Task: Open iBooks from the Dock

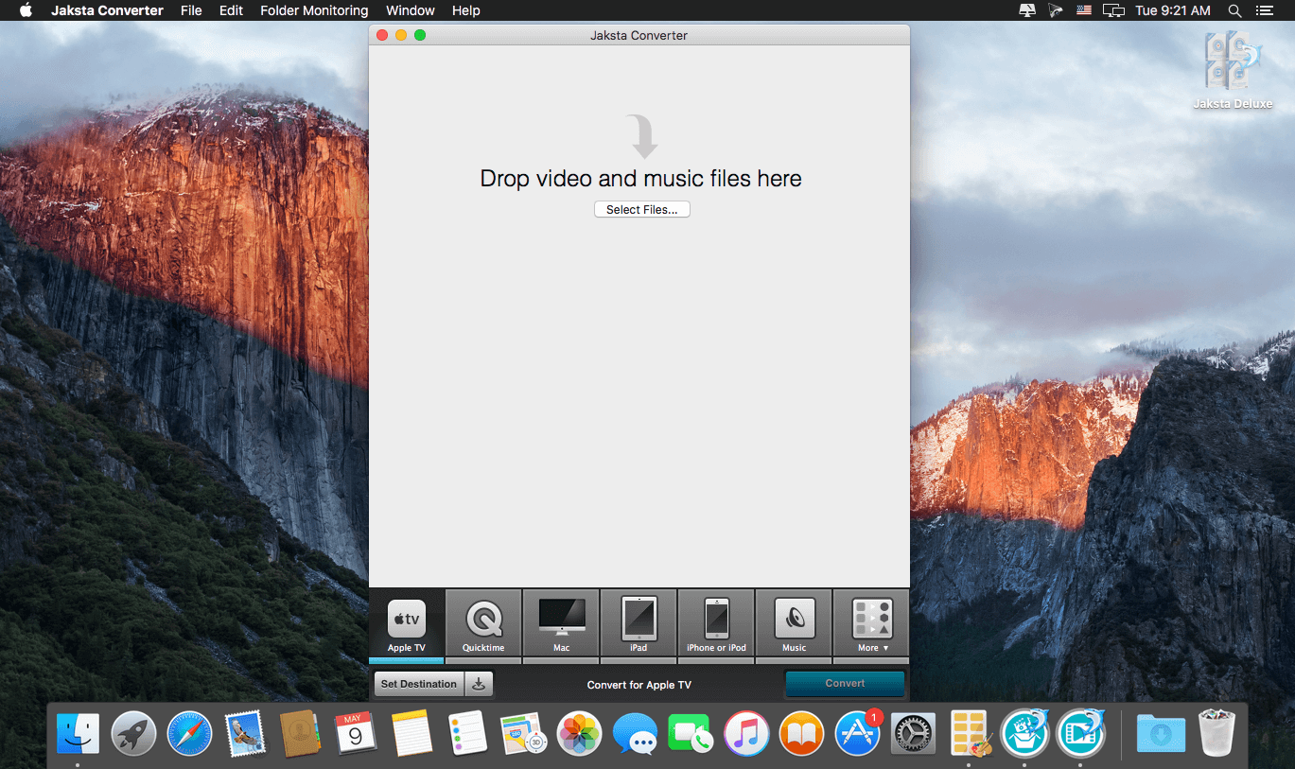Action: (x=802, y=734)
